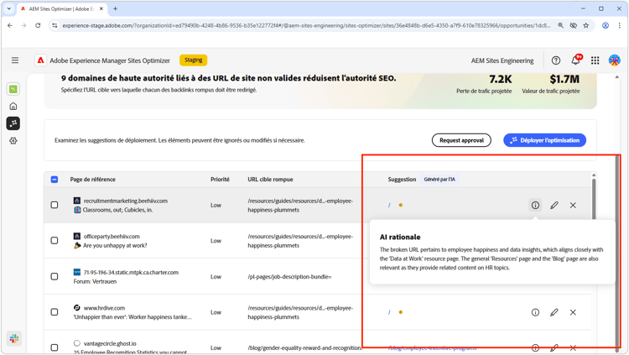Screen dimensions: 629x355
Task: Check the officeparty.beehiiv.com row checkbox
Action: point(55,241)
